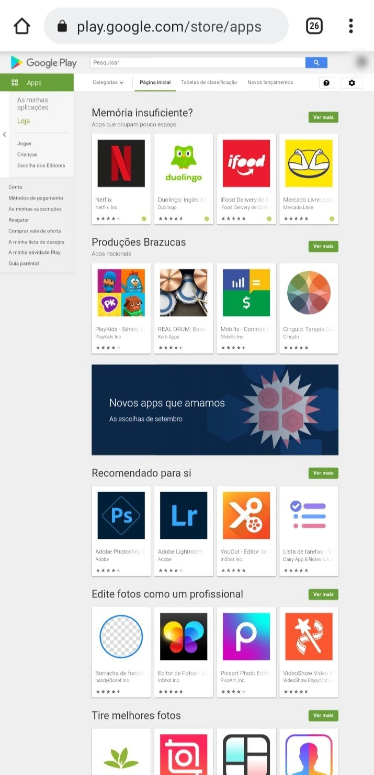This screenshot has height=775, width=374.
Task: Click the PicsArt, Inc. developer name
Action: tap(233, 680)
